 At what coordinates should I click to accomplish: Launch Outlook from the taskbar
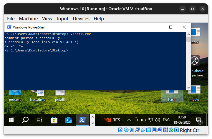click(x=68, y=120)
